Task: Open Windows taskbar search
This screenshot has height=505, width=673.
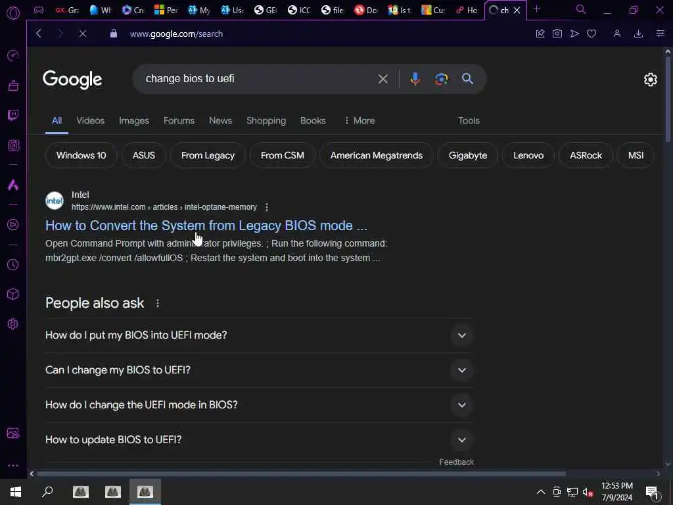Action: click(47, 492)
